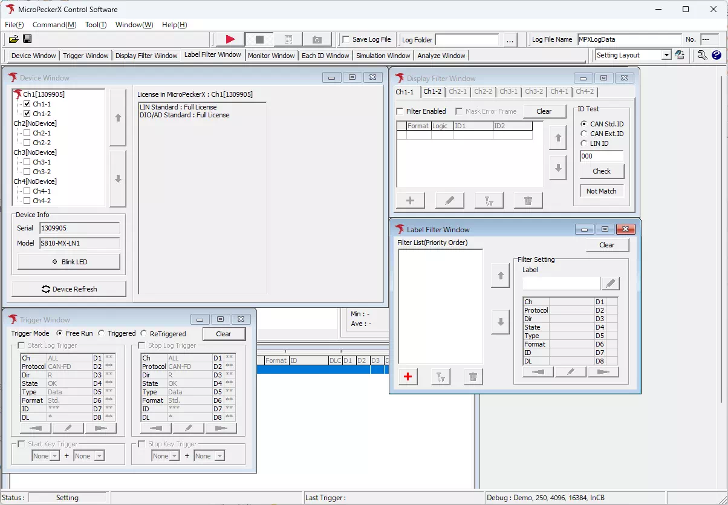This screenshot has height=505, width=728.
Task: Expand second Stop Key Trigger None dropdown
Action: coord(219,456)
